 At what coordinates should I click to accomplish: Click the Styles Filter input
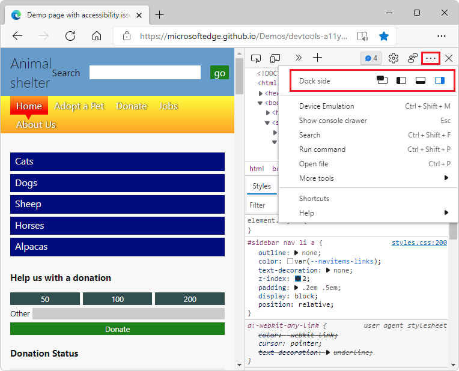point(263,205)
